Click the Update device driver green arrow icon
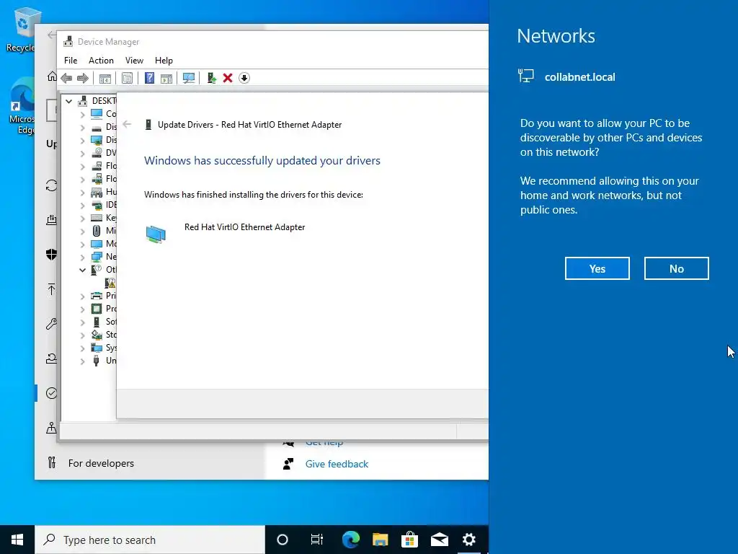The height and width of the screenshot is (554, 738). [211, 78]
